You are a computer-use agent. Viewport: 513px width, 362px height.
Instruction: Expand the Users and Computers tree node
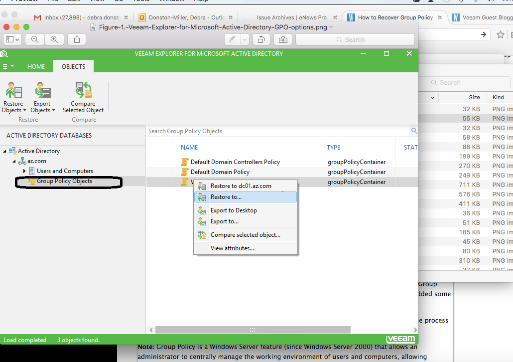click(24, 171)
